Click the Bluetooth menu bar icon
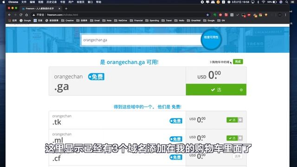The image size is (297, 167). click(258, 2)
